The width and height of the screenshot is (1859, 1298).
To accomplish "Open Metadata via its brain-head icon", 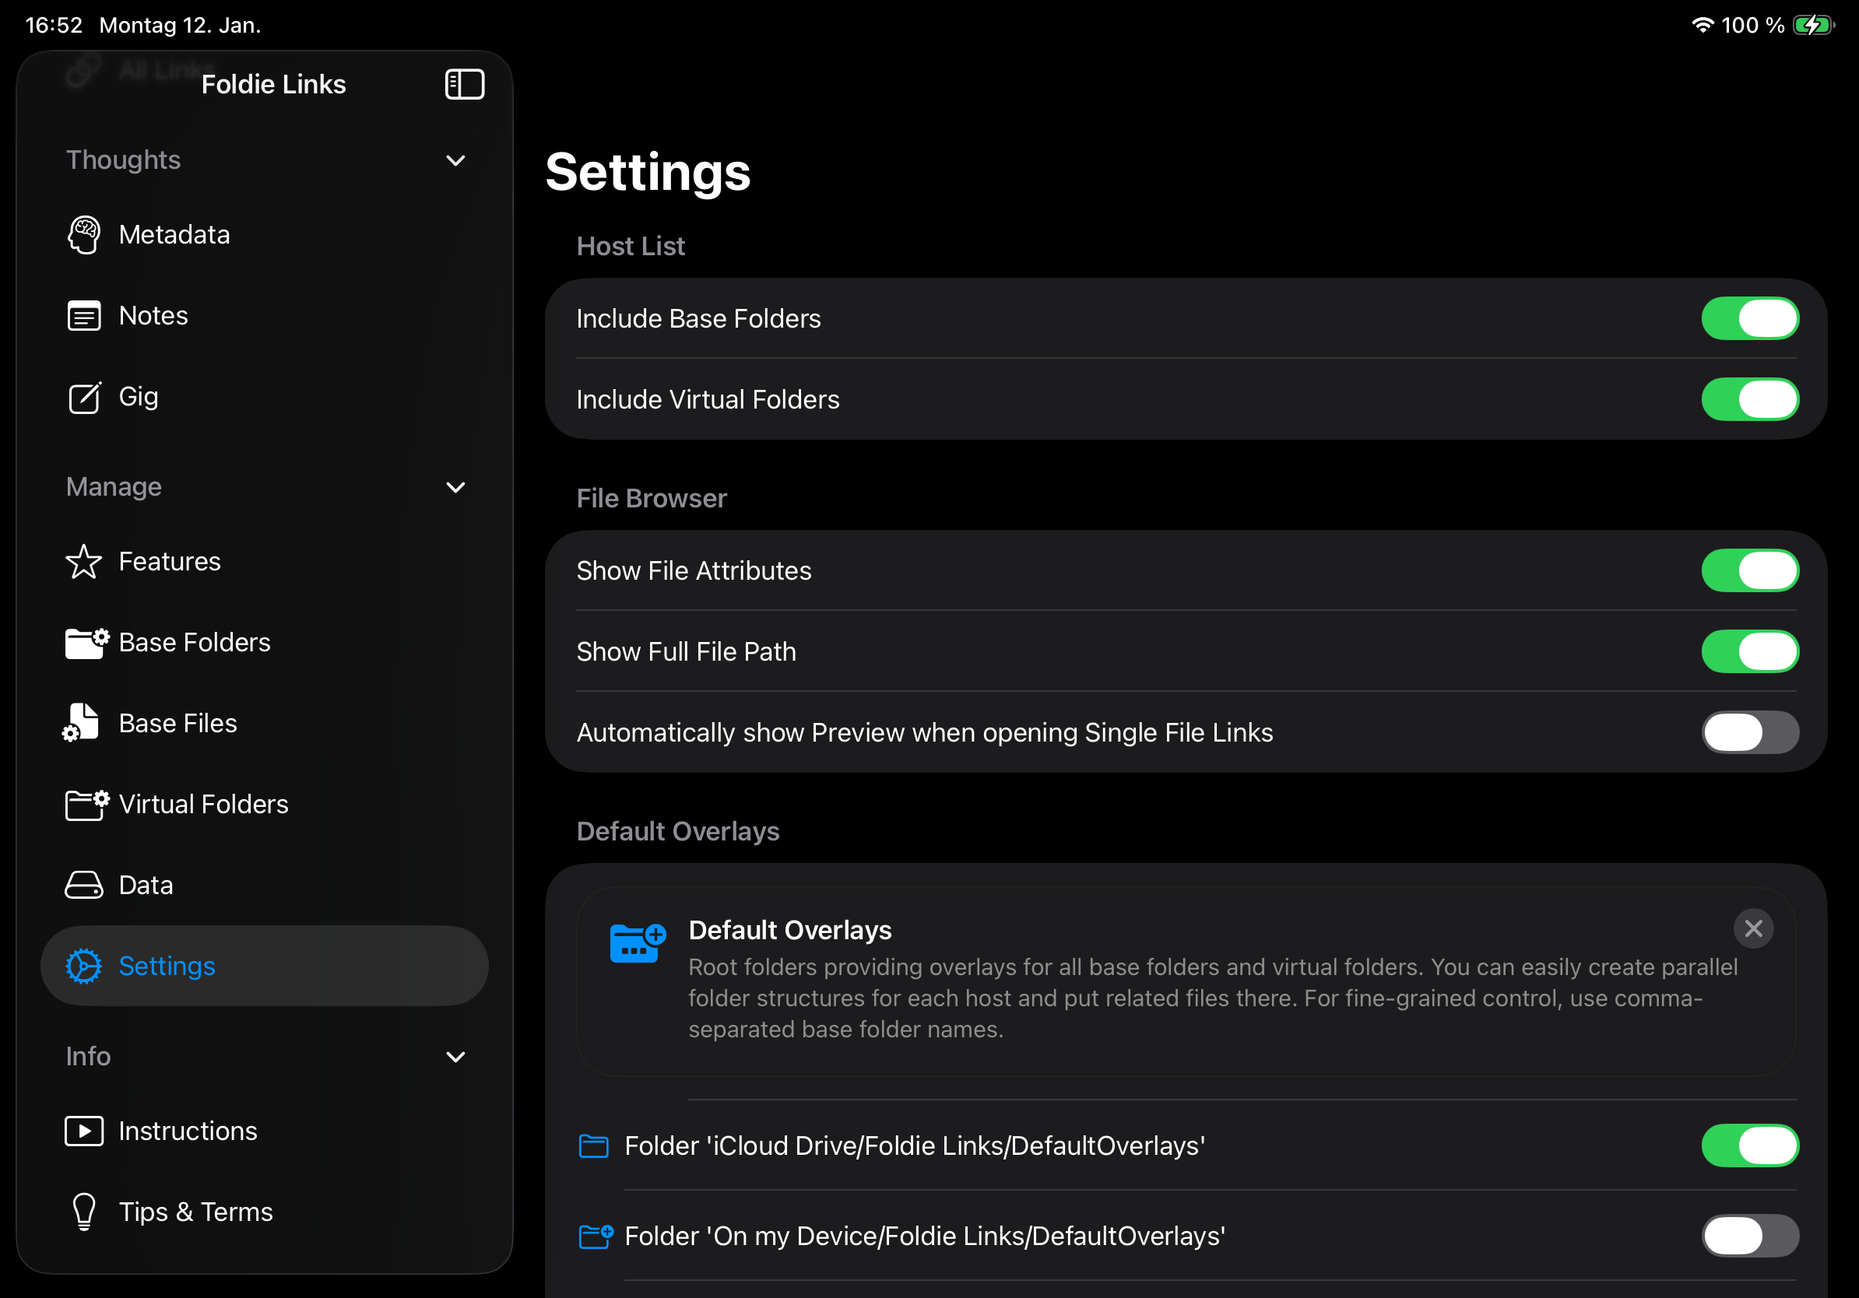I will [83, 235].
